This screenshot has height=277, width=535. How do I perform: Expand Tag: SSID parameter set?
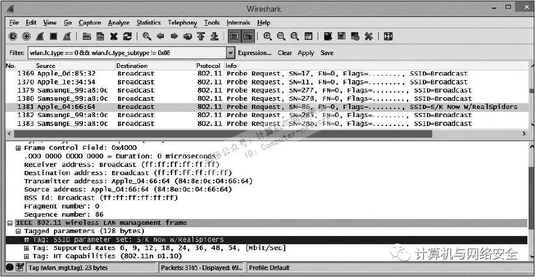(x=26, y=240)
